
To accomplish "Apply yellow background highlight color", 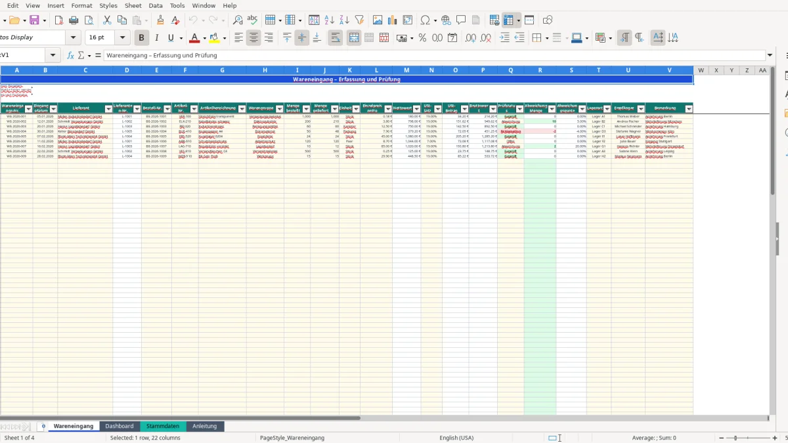I will point(214,38).
